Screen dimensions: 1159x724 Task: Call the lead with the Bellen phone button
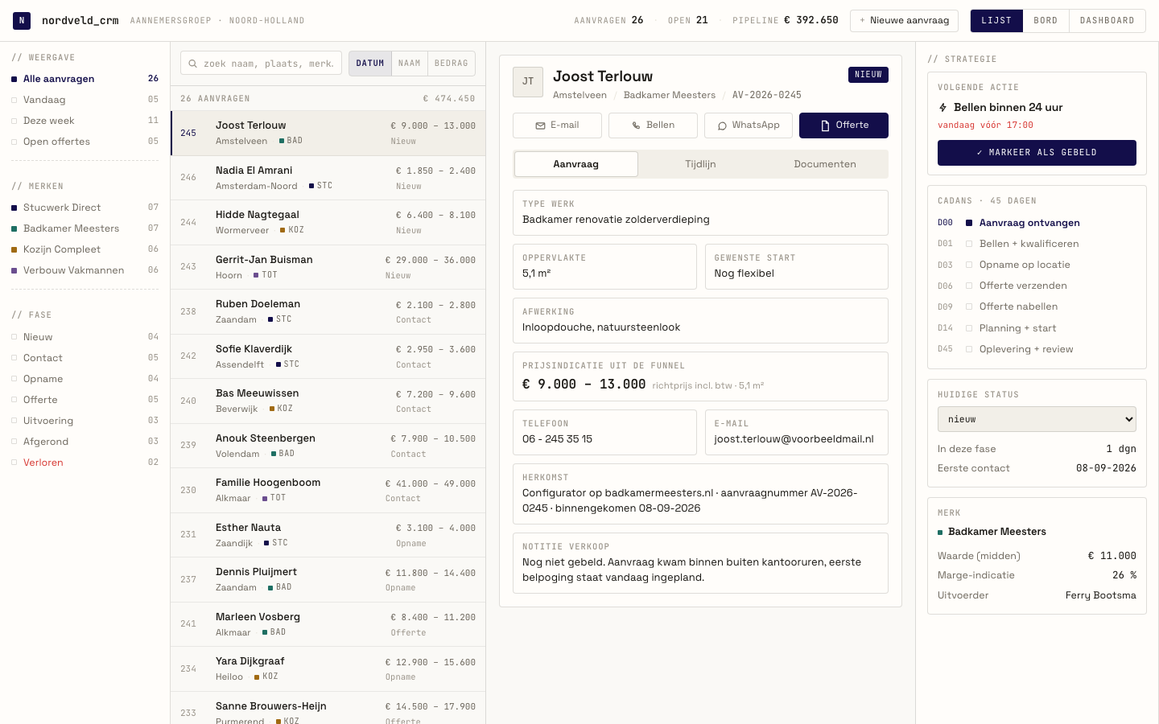point(653,125)
